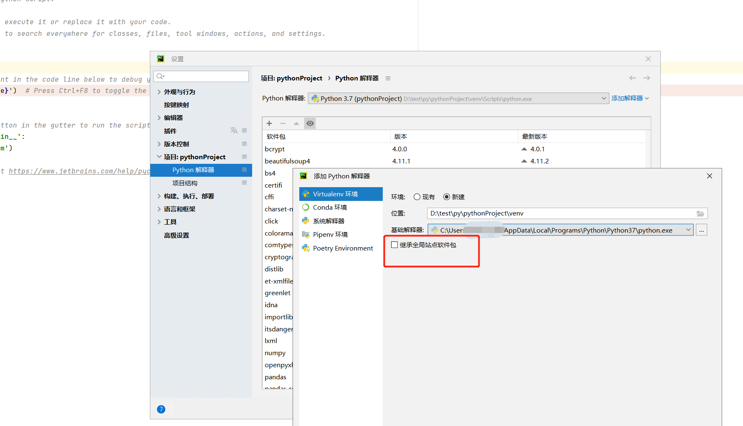
Task: Select Pipenv 环境 in interpreter type list
Action: pyautogui.click(x=341, y=234)
